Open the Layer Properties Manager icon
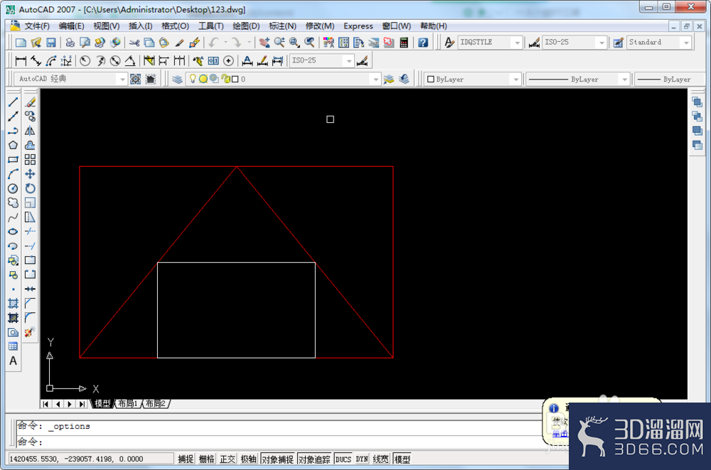This screenshot has width=711, height=470. (x=177, y=80)
